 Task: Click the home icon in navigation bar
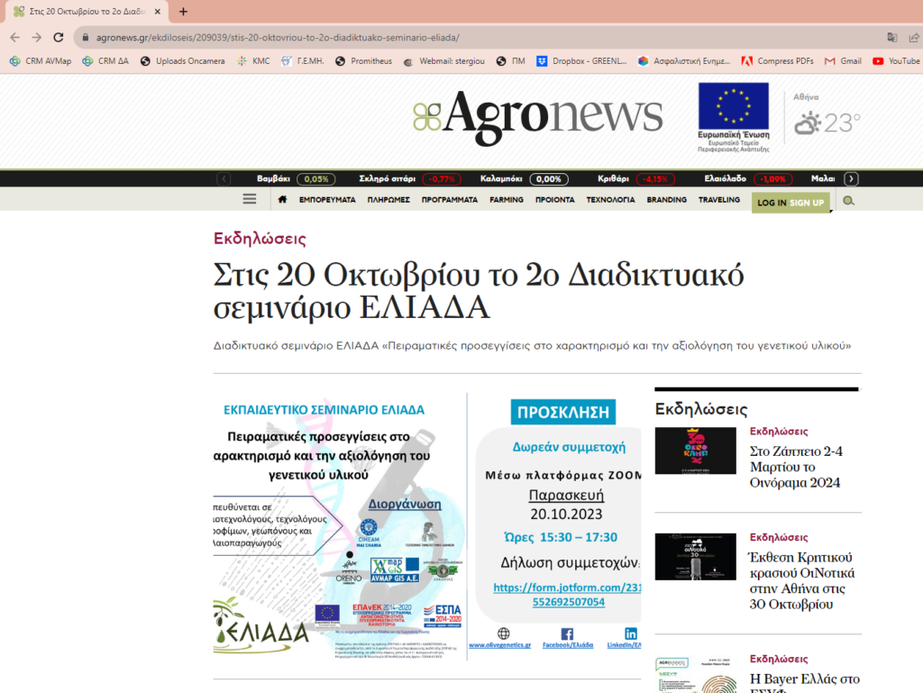pyautogui.click(x=282, y=200)
